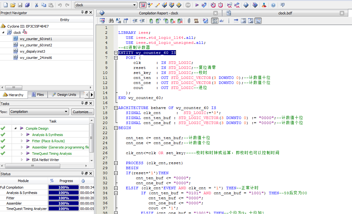352x214 pixels.
Task: Open the Programmer tool icon
Action: pos(254,5)
